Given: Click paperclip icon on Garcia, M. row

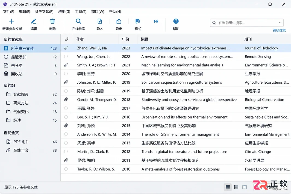Looking at the screenshot, I should (66, 100).
